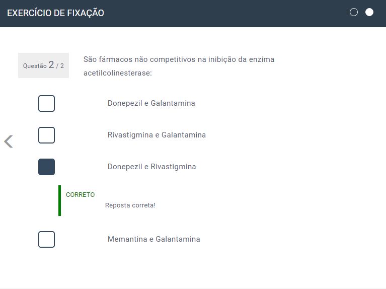
Task: Click the Donepezil e Rivastigmina answer text
Action: (151, 167)
